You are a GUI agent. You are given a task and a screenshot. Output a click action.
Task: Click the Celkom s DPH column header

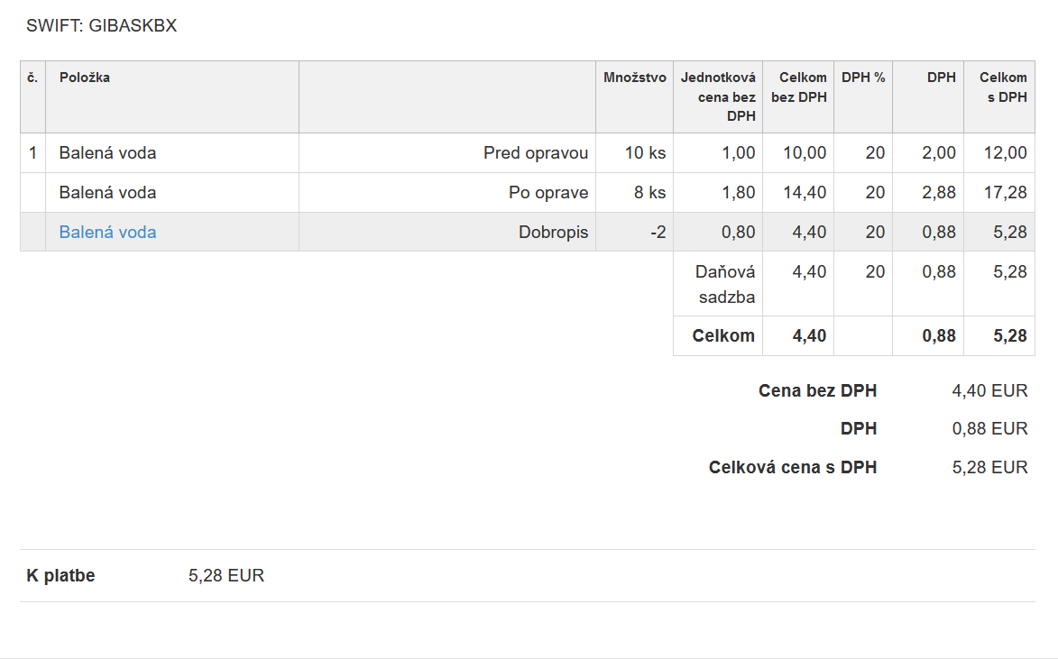[1002, 87]
